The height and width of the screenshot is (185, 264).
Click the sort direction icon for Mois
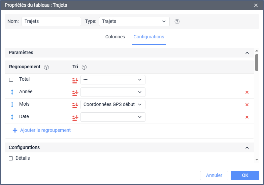(x=75, y=105)
